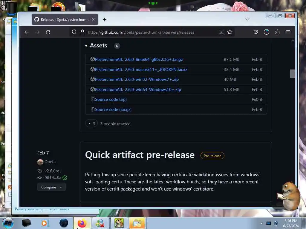
Task: Open the black box taskbar icon
Action: [26, 223]
